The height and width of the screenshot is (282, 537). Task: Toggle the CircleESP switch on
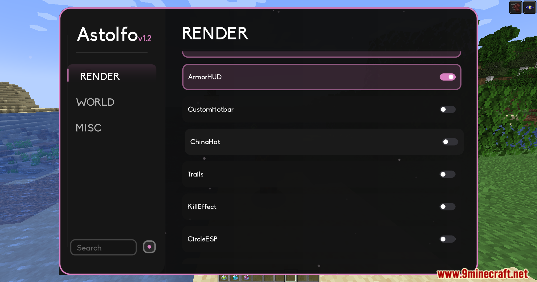click(447, 239)
